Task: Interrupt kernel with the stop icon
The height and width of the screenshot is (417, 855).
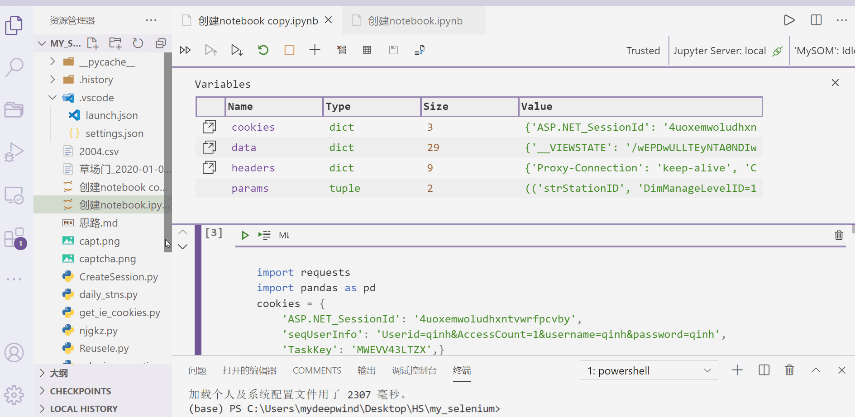Action: [289, 50]
